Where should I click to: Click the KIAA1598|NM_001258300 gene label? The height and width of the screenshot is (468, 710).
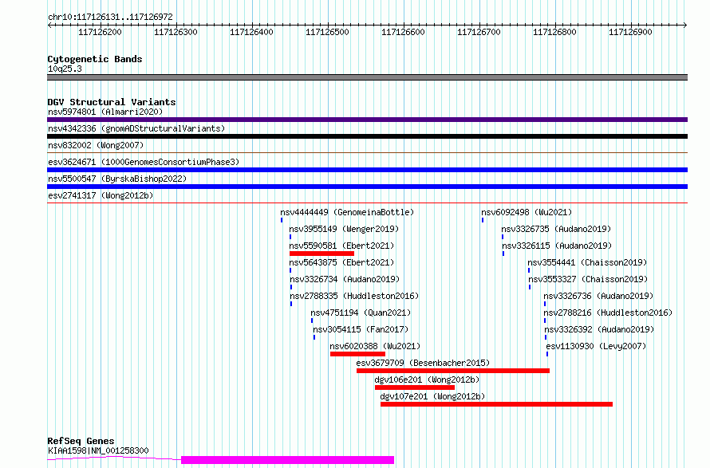tap(98, 450)
